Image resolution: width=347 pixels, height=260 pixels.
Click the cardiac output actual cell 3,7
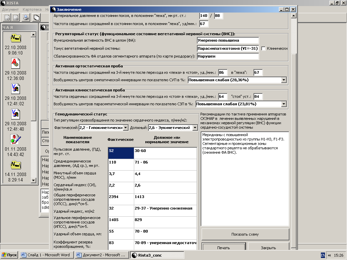click(x=121, y=176)
